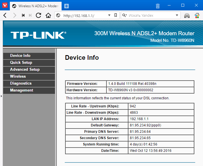Image resolution: width=203 pixels, height=166 pixels.
Task: Go to the home page icon
Action: coord(48,15)
